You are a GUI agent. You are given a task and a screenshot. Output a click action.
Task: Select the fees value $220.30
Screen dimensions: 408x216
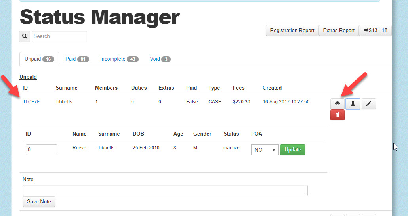tap(242, 102)
